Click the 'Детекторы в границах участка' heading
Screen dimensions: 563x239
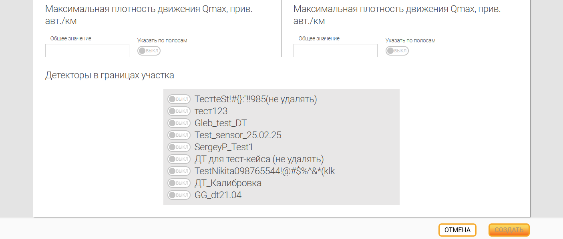pos(110,75)
